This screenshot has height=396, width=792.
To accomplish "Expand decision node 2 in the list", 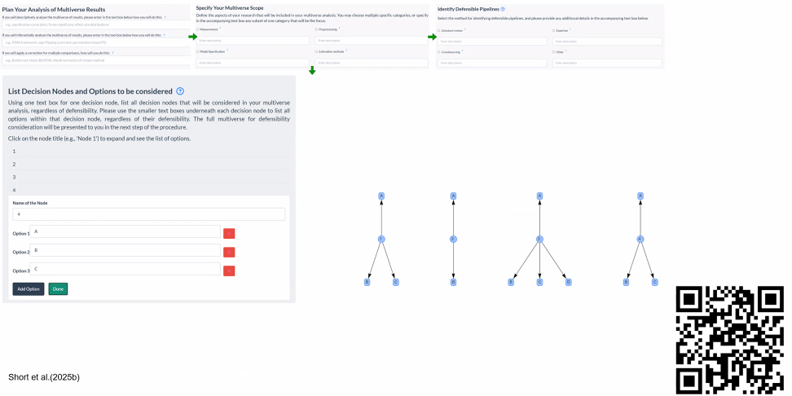I will tap(14, 164).
